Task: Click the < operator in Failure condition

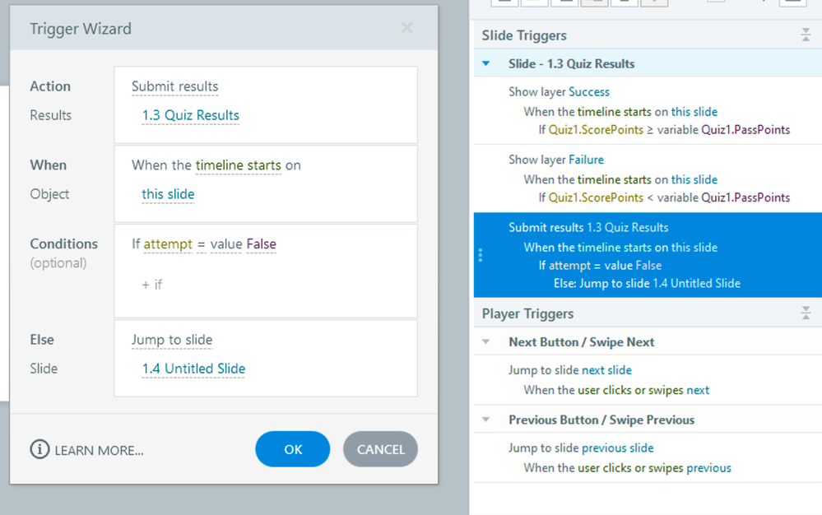Action: point(649,197)
